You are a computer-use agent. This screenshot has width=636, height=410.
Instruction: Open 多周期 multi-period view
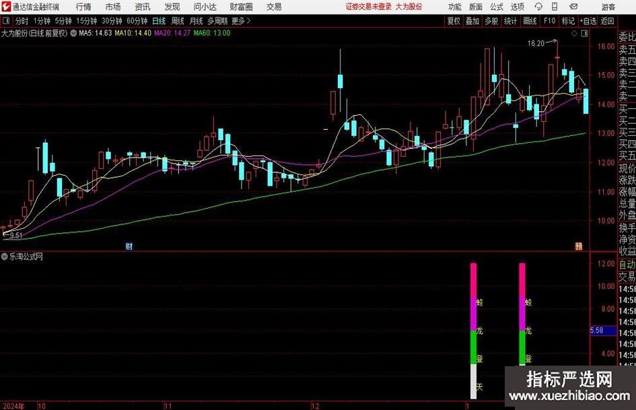click(217, 21)
